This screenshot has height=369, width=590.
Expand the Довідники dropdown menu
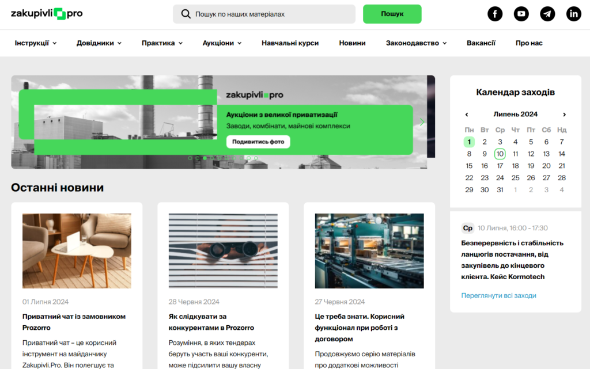tap(99, 43)
